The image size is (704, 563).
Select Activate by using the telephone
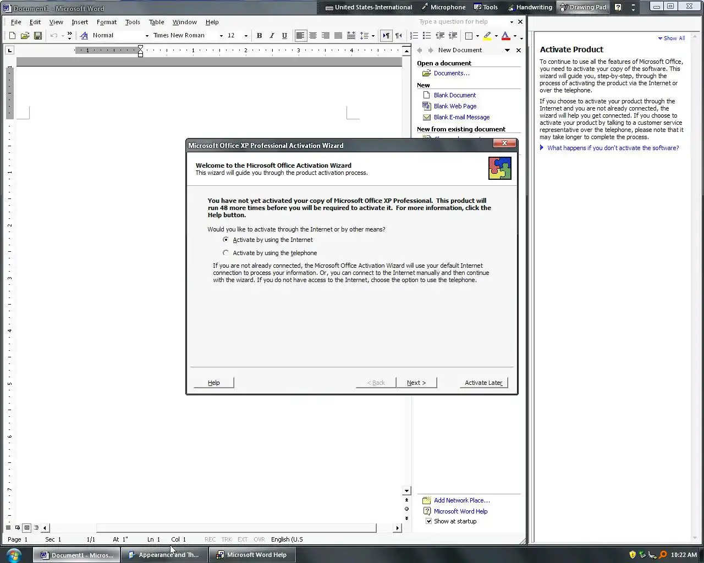[x=226, y=253]
